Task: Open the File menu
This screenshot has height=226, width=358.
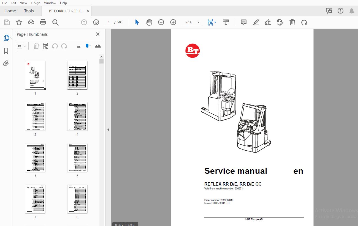Action: [4, 3]
